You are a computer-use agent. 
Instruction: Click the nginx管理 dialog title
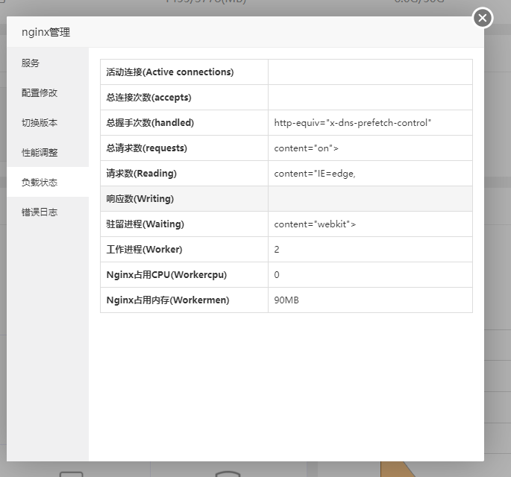(x=46, y=32)
